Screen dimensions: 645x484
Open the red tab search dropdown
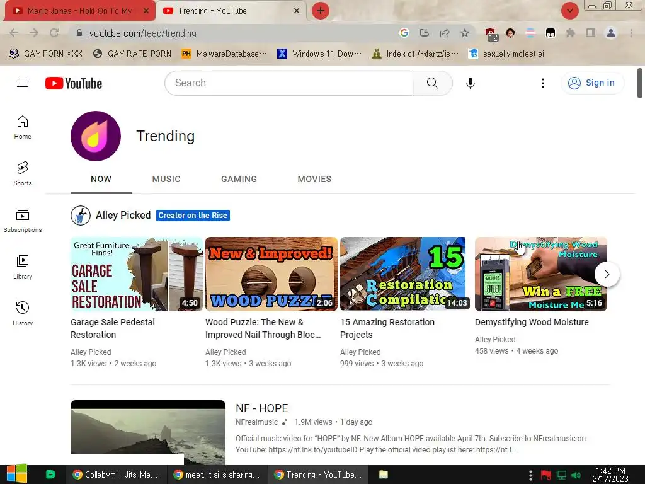tap(569, 11)
